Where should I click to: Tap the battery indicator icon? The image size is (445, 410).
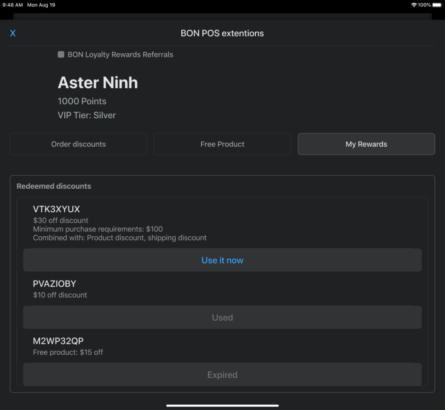click(436, 5)
